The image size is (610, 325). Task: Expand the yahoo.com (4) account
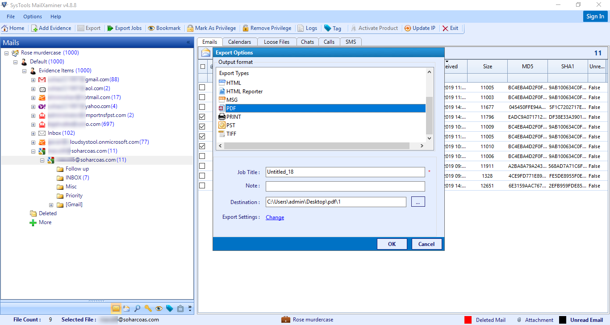tap(33, 106)
